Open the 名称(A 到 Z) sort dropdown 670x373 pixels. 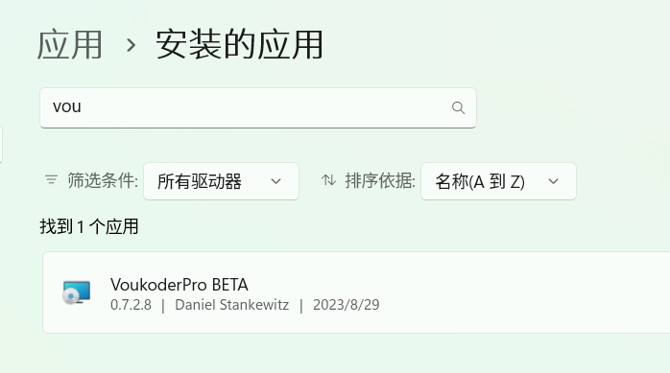tap(498, 181)
